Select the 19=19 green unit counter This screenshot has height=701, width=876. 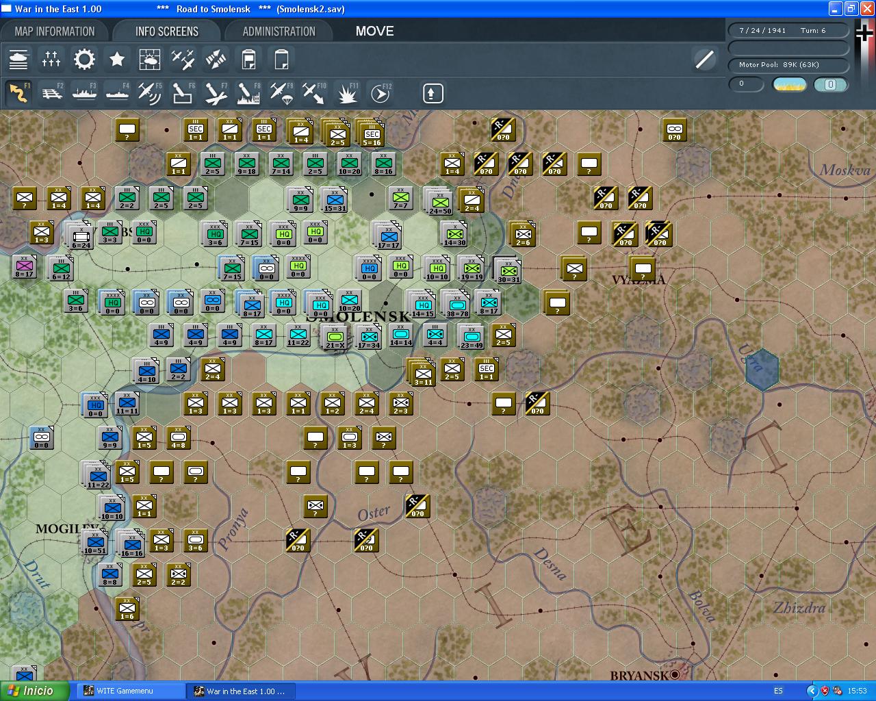(x=471, y=268)
